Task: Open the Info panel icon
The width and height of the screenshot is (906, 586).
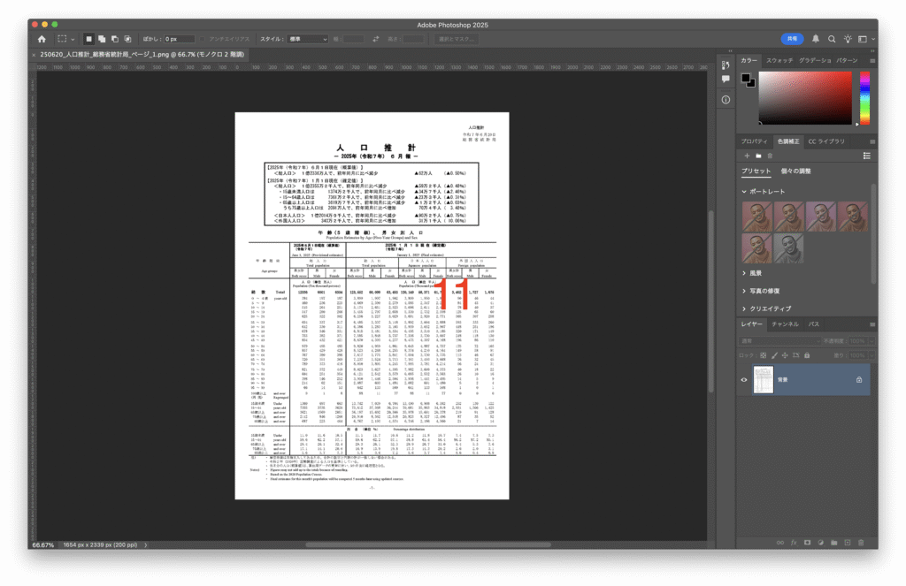Action: tap(726, 100)
